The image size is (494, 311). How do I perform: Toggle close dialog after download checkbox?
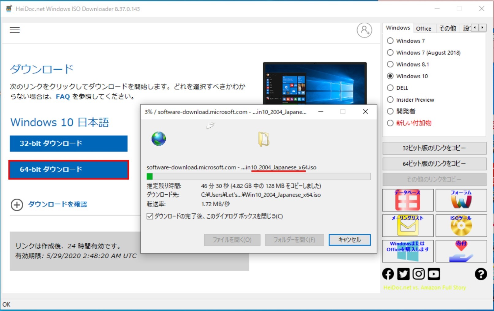pyautogui.click(x=150, y=216)
